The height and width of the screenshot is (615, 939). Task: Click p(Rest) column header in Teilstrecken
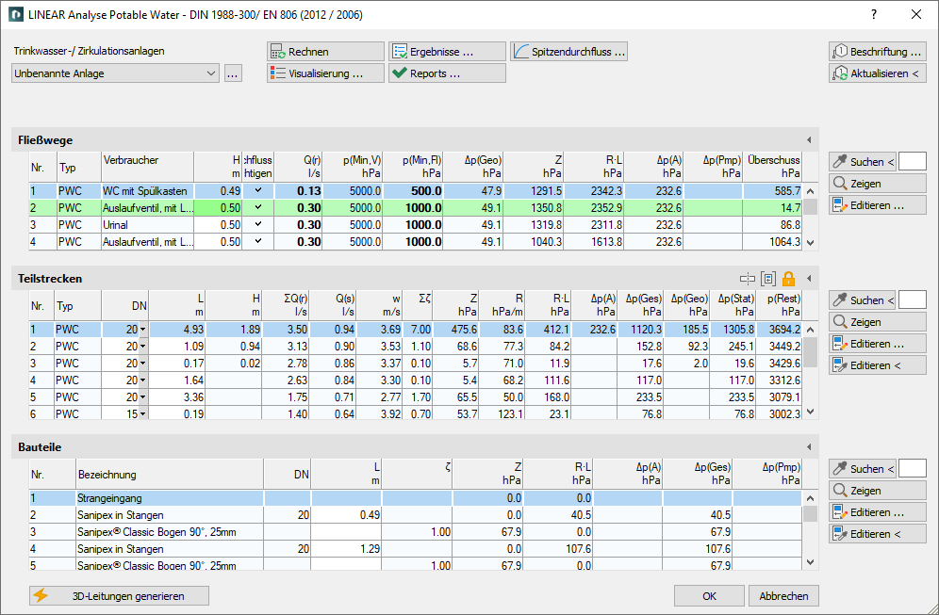(x=779, y=305)
